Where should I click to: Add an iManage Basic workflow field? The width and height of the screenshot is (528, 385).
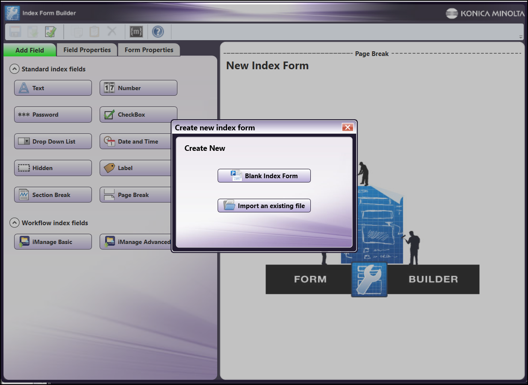tap(53, 241)
